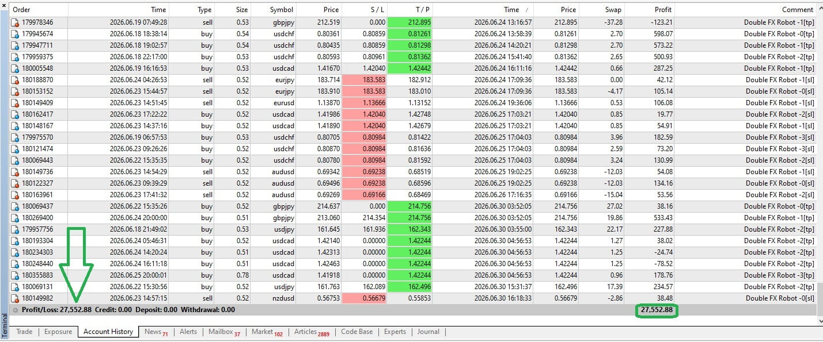This screenshot has height=342, width=823.
Task: Click the scrollbar up arrow
Action: coord(820,8)
